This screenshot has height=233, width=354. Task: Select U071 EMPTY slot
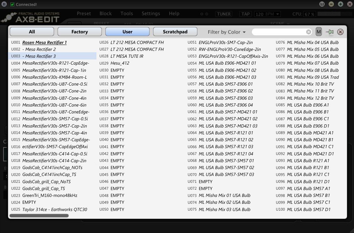229,181
